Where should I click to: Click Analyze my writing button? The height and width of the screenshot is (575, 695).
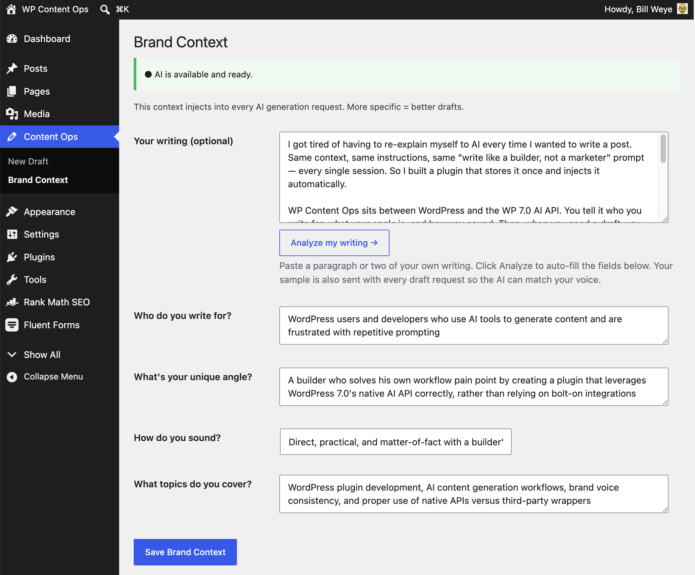coord(334,243)
